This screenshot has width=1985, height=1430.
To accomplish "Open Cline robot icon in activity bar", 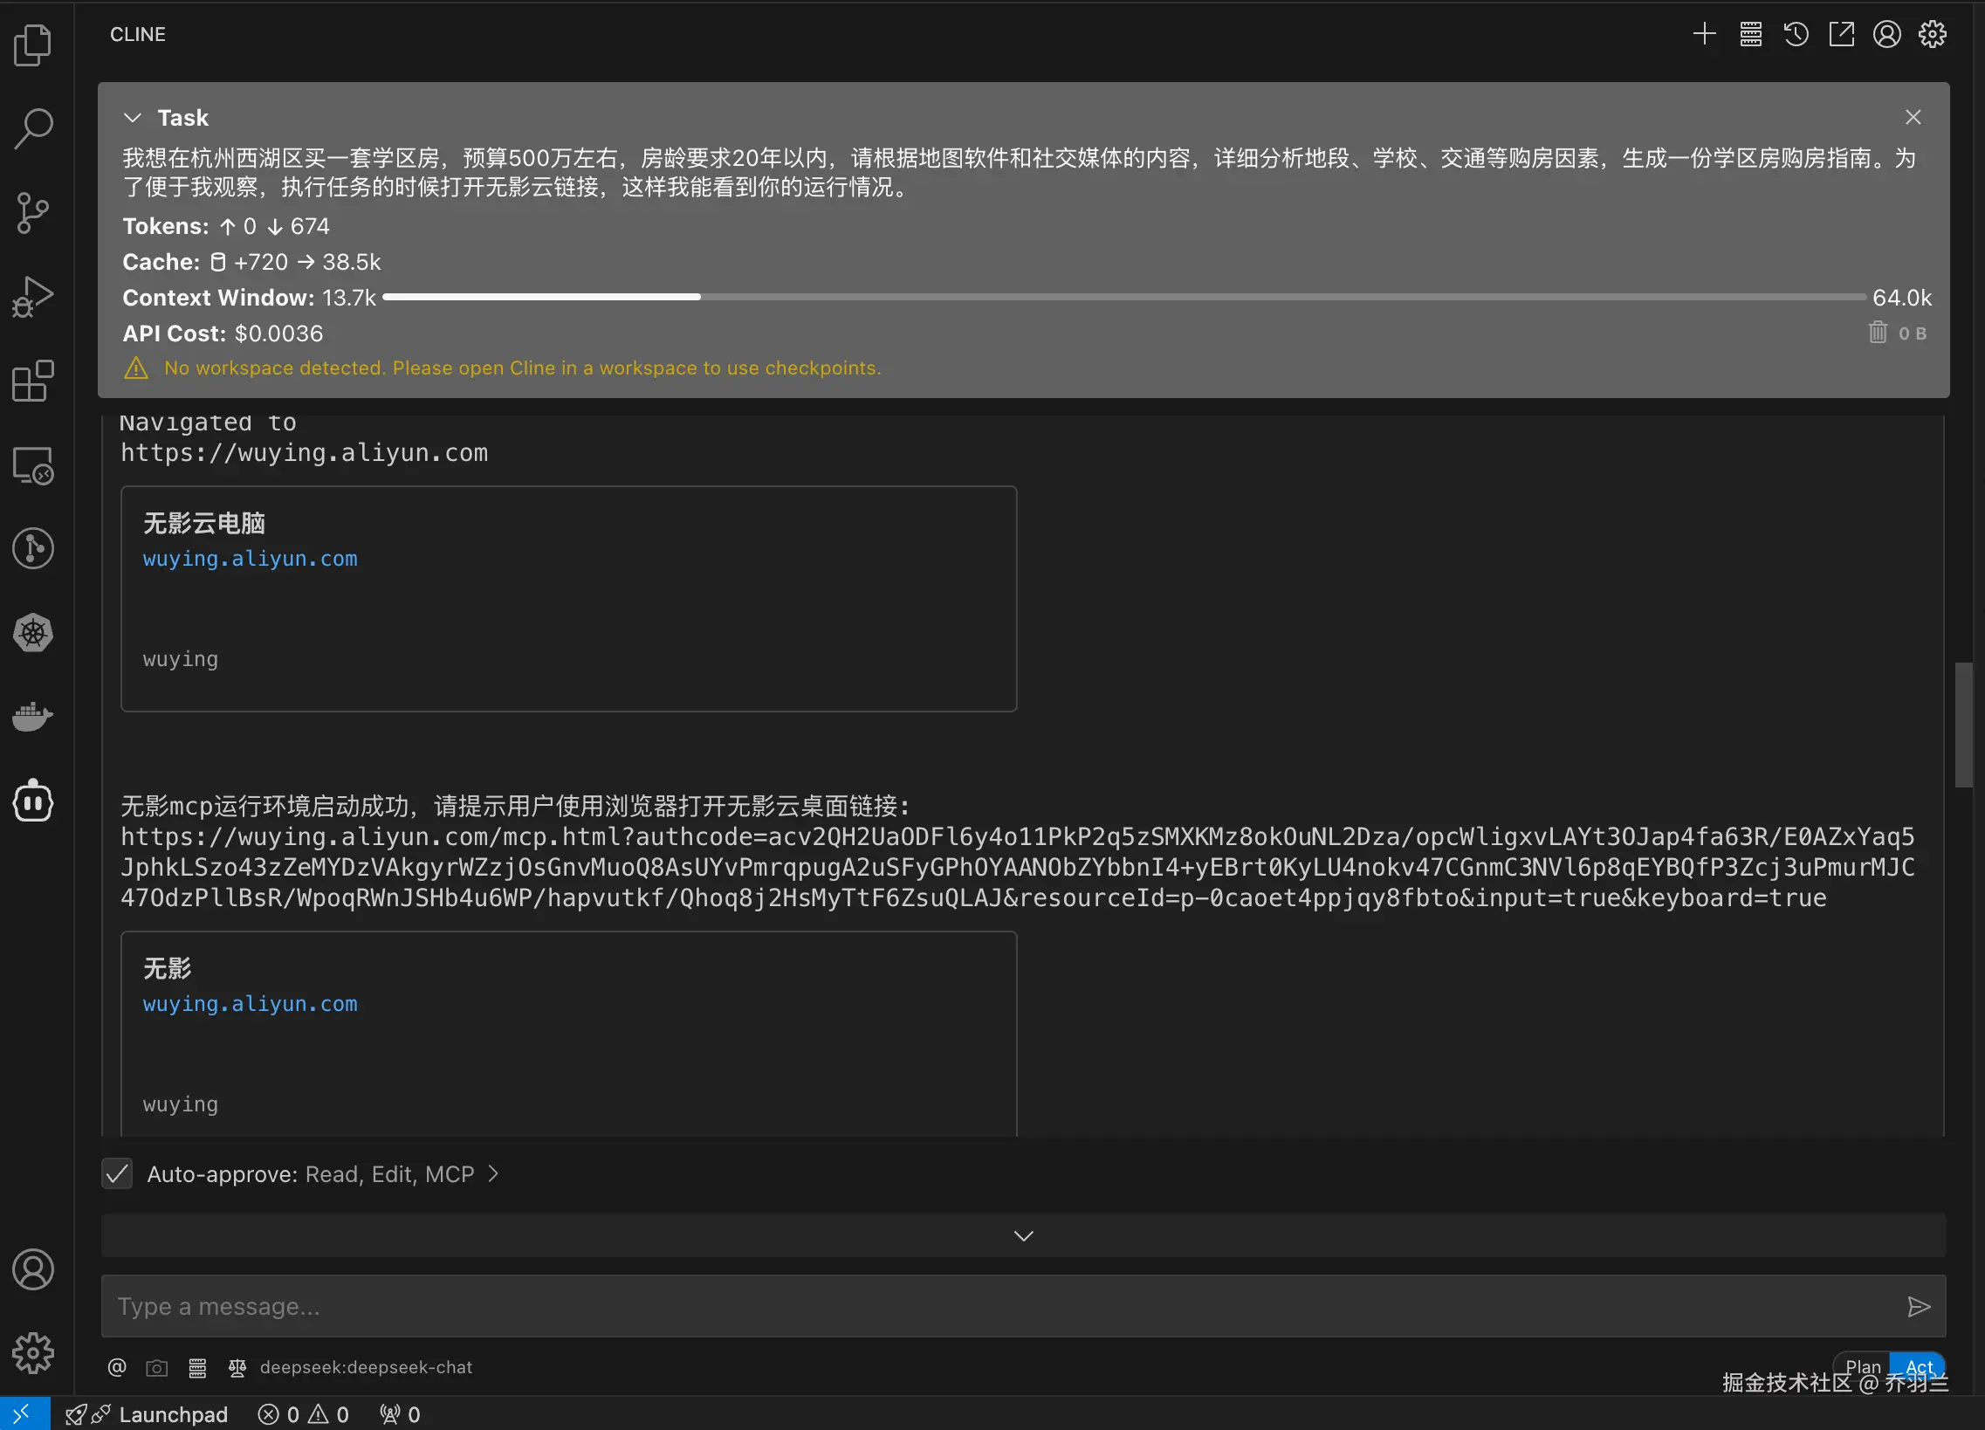I will (33, 801).
